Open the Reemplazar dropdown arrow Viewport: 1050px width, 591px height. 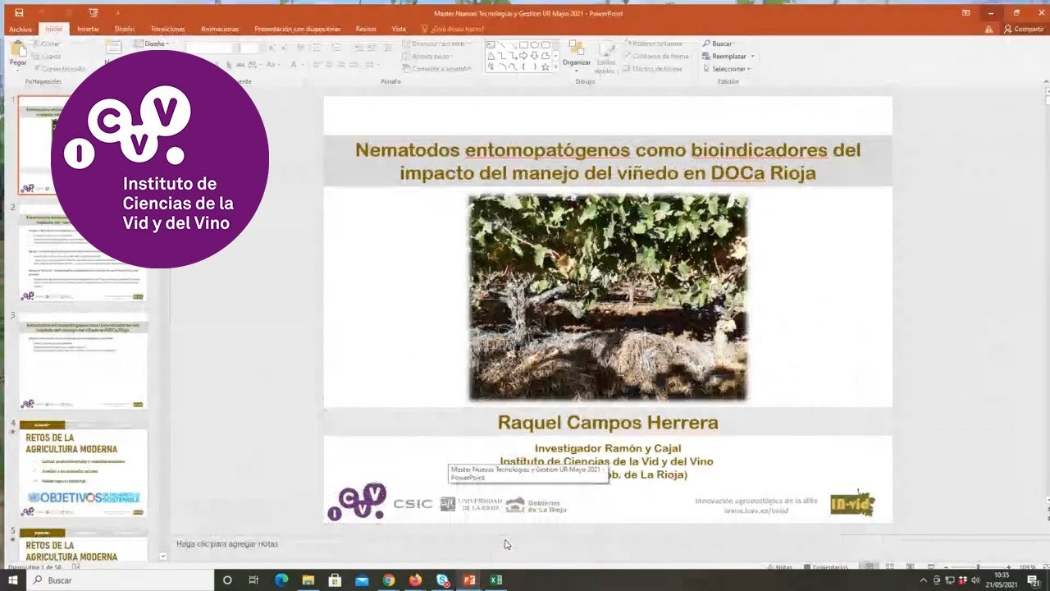[x=752, y=57]
